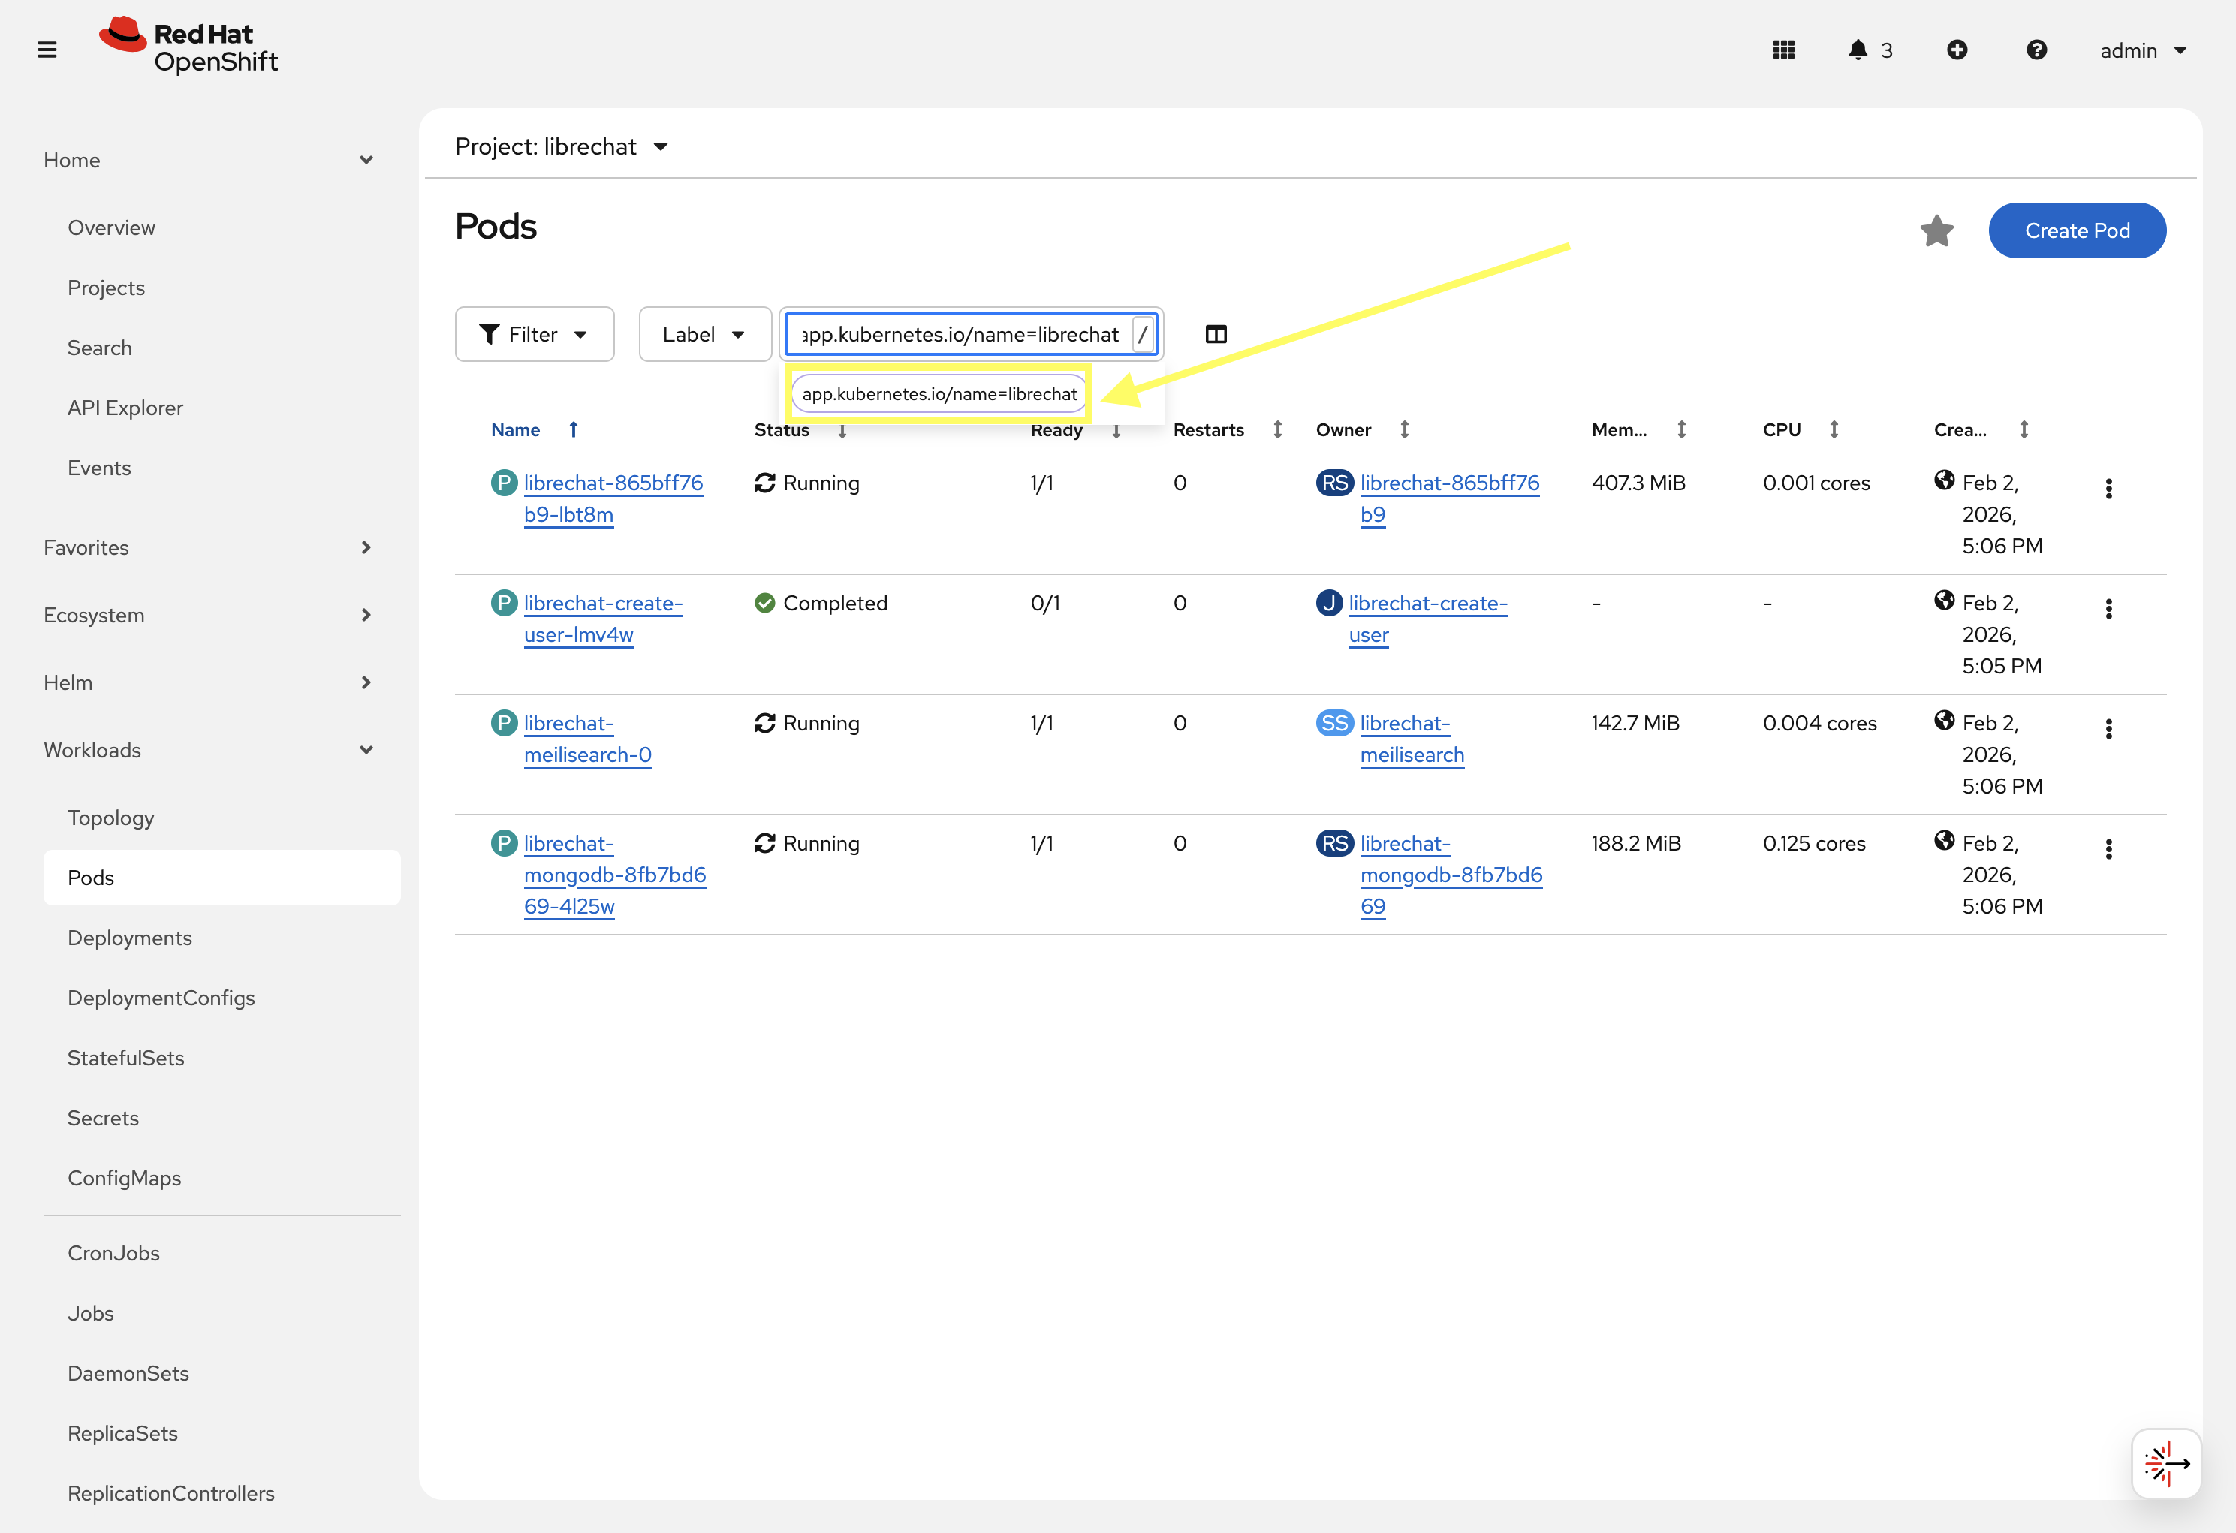2236x1533 pixels.
Task: Open the help question mark menu
Action: click(x=2036, y=49)
